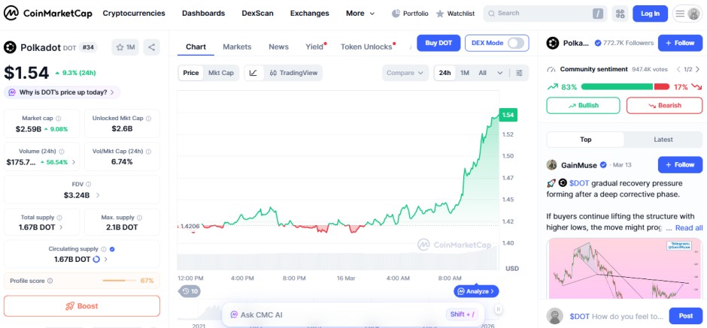
Task: Click the QR code scanner icon
Action: tap(620, 14)
